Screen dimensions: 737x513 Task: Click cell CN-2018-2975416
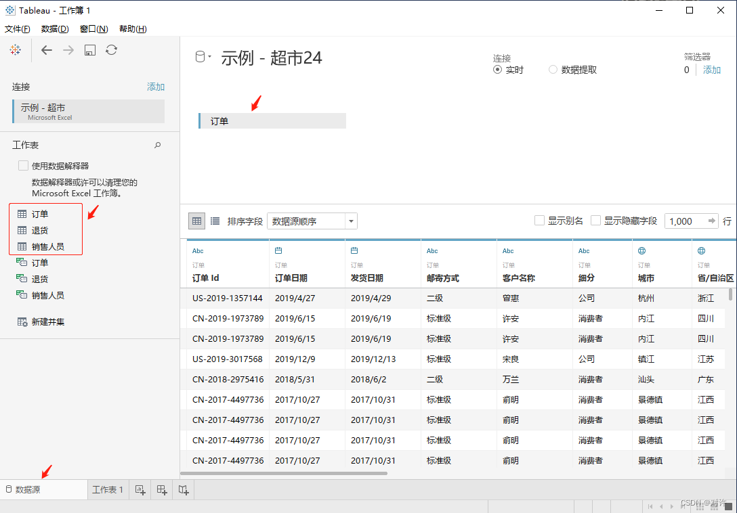point(228,379)
